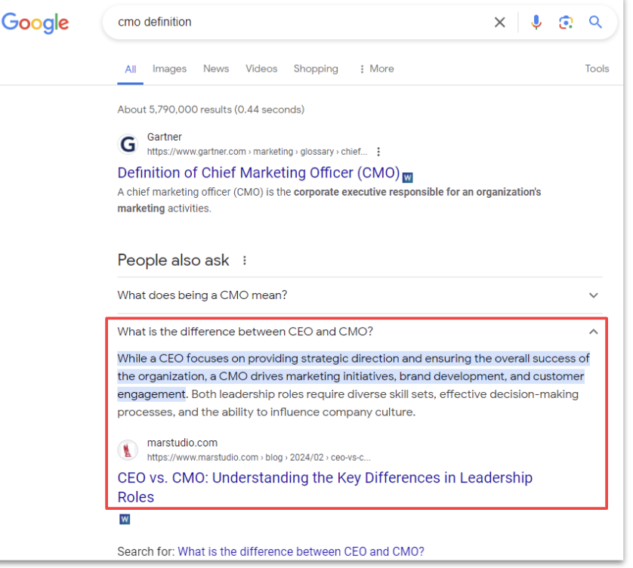Click the Google logo
The width and height of the screenshot is (633, 568).
(x=35, y=23)
